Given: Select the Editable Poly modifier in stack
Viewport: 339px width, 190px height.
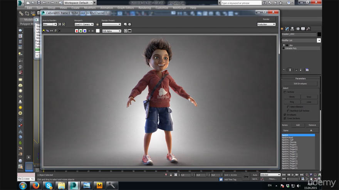Looking at the screenshot, I should (301, 48).
